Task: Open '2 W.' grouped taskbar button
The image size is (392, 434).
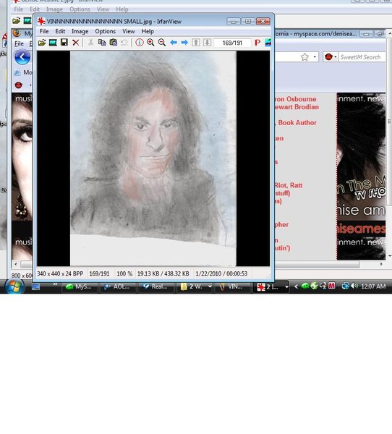Action: [195, 286]
